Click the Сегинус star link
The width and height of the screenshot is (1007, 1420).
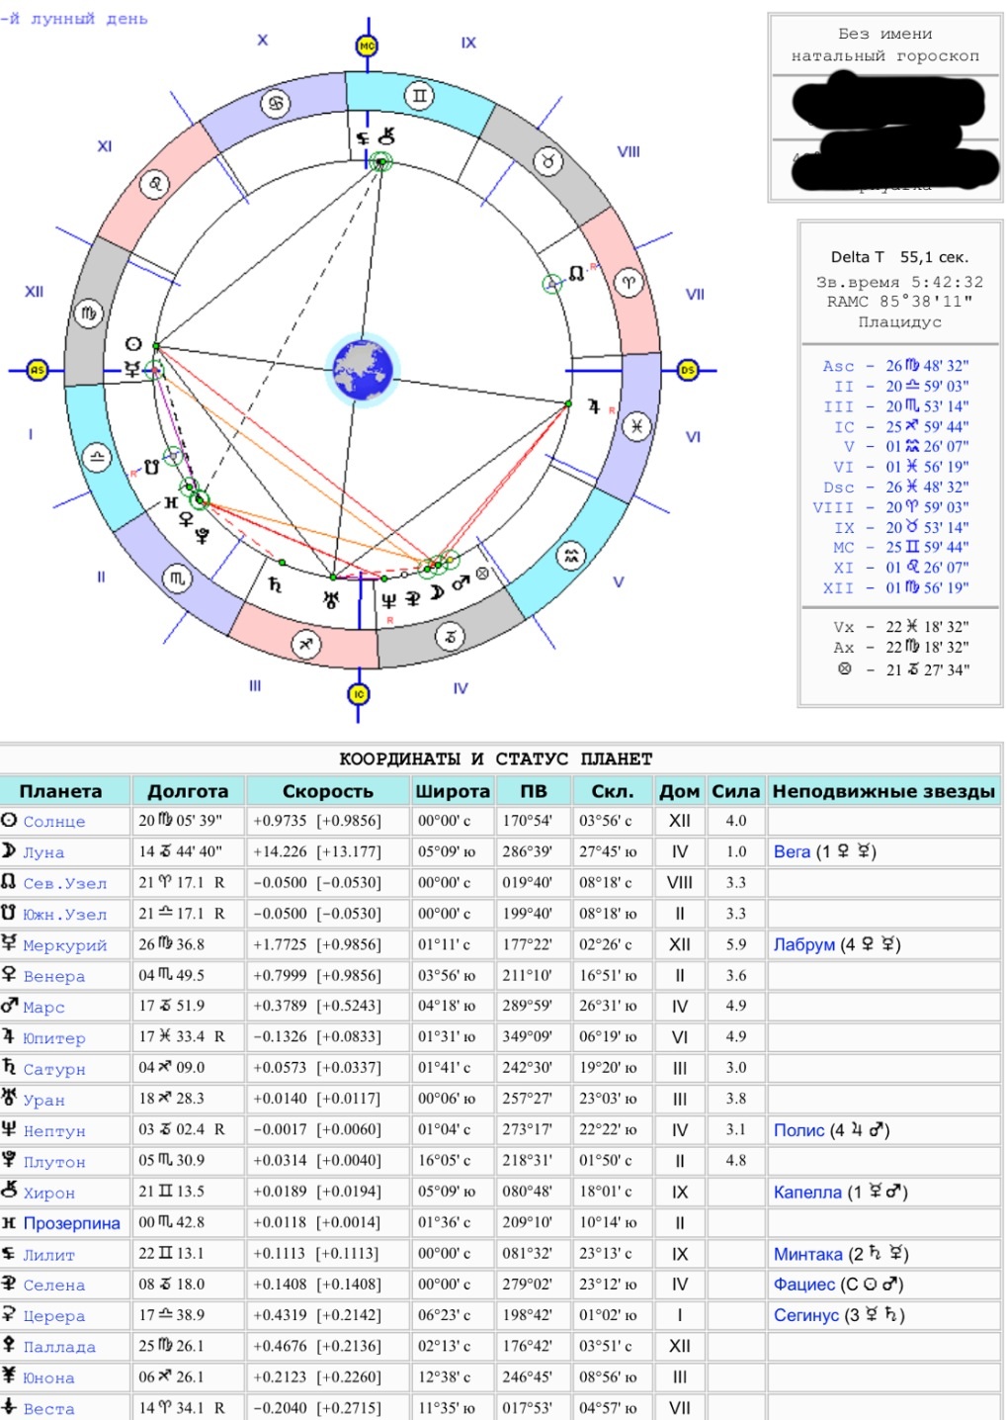pos(805,1315)
